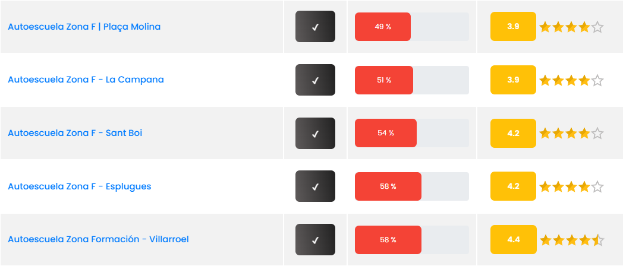Click the 51 % pass rate bar

pos(384,80)
